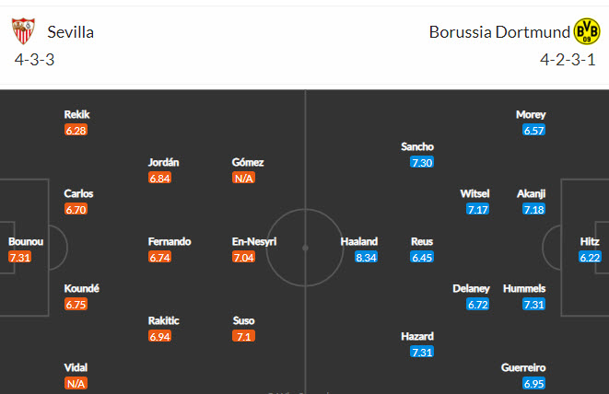609x394 pixels.
Task: Click Vidal's N/A rating badge
Action: [x=76, y=383]
